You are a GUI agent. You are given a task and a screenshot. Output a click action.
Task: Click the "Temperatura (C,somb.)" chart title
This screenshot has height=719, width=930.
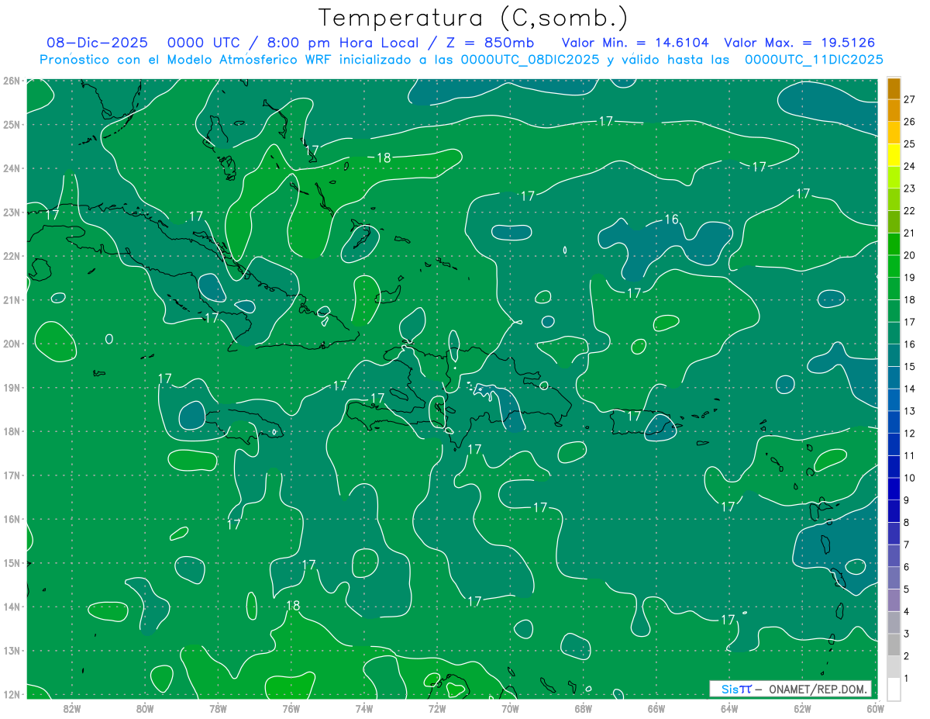click(474, 18)
